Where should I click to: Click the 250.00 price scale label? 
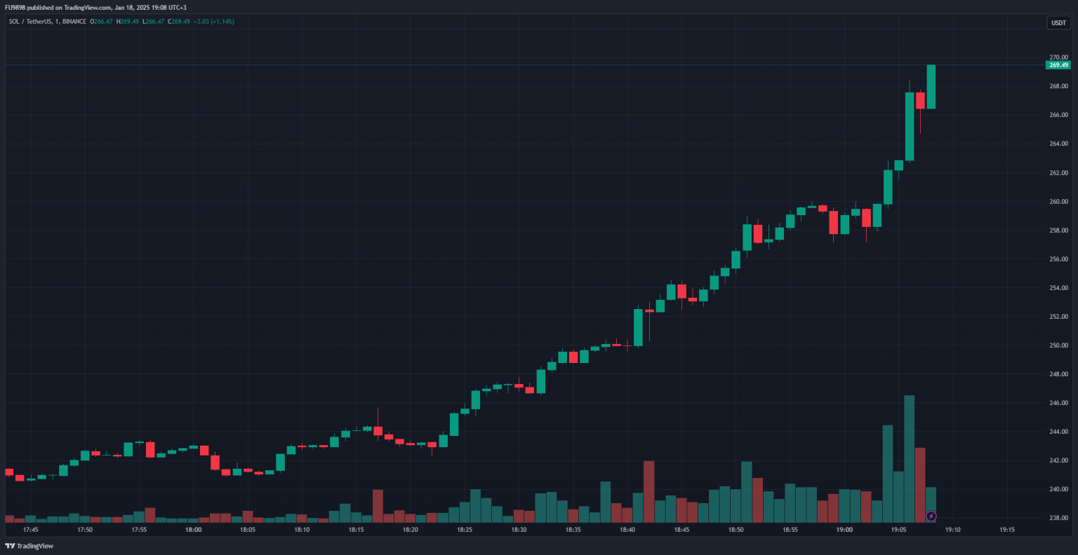[x=1058, y=345]
